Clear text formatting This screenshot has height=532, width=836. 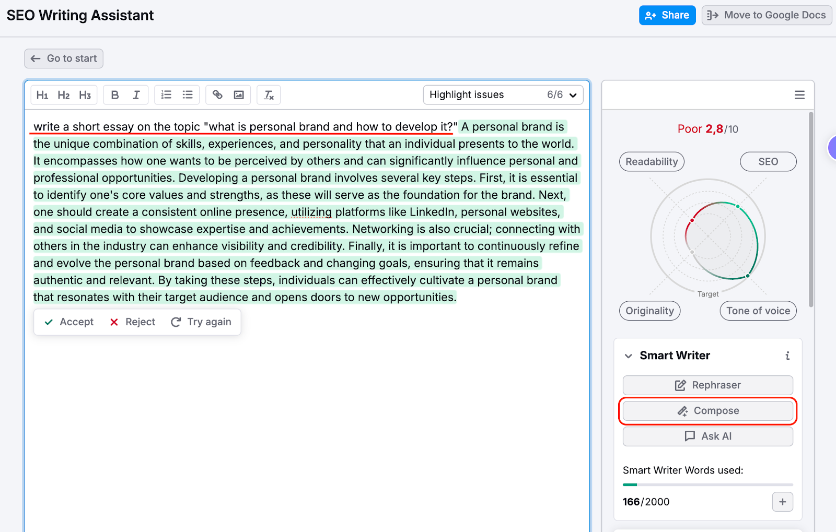268,94
